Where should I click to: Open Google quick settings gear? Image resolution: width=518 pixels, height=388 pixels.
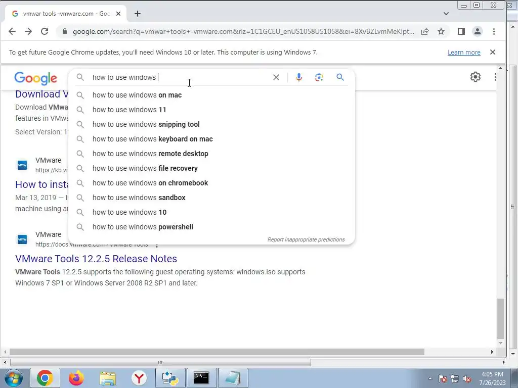tap(476, 77)
